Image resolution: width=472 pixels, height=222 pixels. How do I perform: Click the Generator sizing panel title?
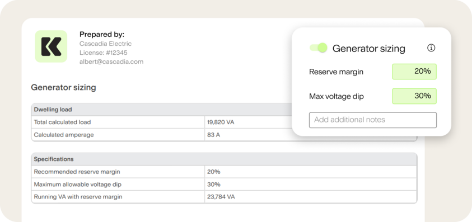coord(369,49)
